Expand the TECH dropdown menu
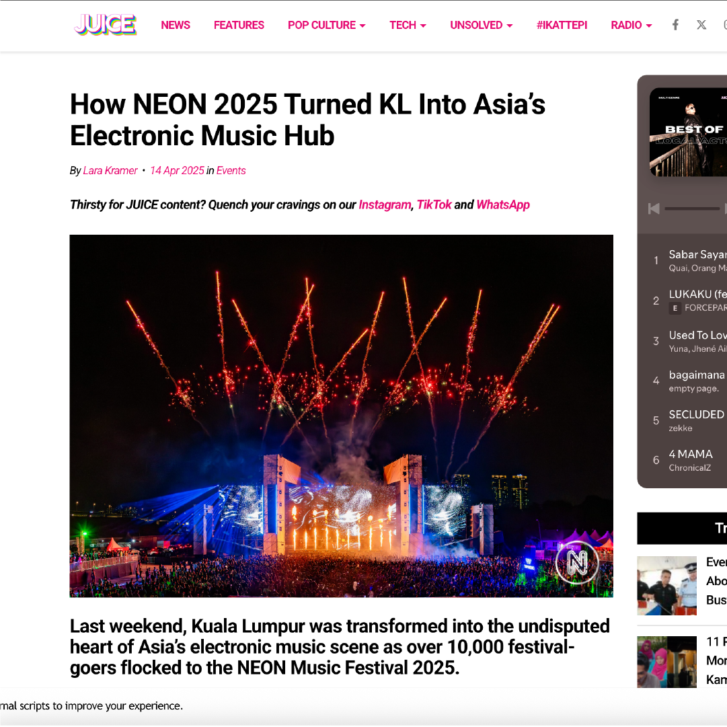Image resolution: width=727 pixels, height=727 pixels. 408,25
